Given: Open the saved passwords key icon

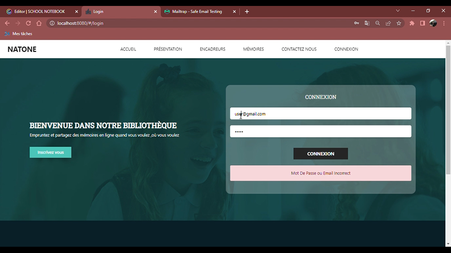Looking at the screenshot, I should (x=357, y=23).
